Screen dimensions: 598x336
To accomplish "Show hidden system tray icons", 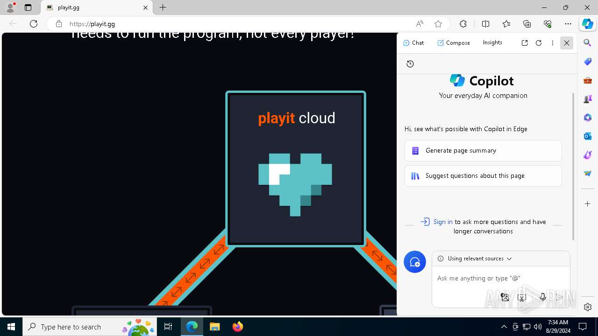I will [x=504, y=327].
